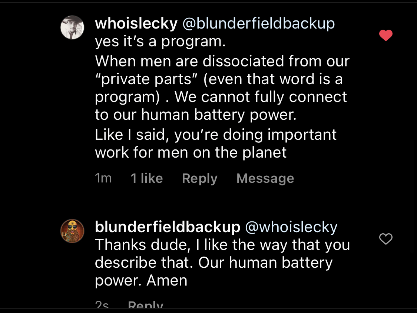
Task: Reply to whoislecky's comment
Action: [x=199, y=178]
